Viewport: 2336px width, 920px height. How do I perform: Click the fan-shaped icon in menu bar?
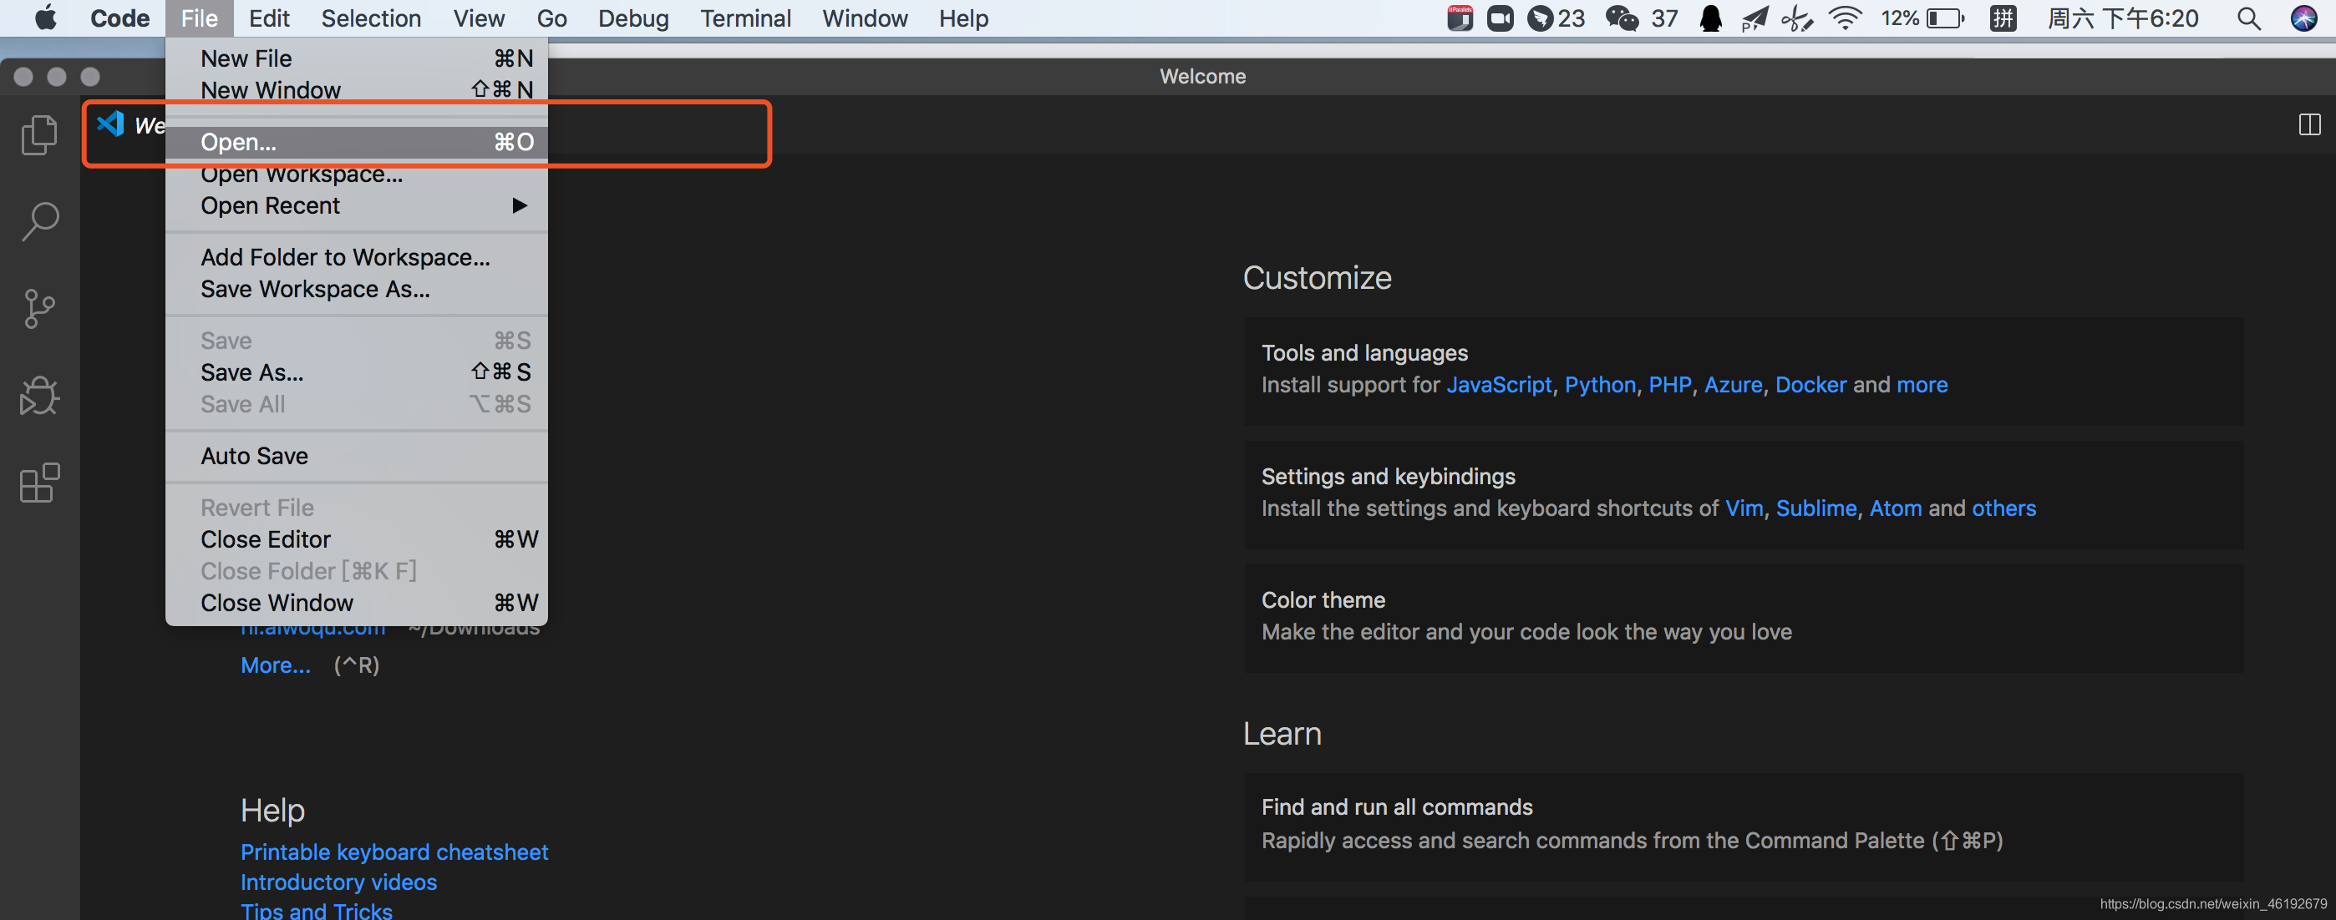pyautogui.click(x=1796, y=18)
